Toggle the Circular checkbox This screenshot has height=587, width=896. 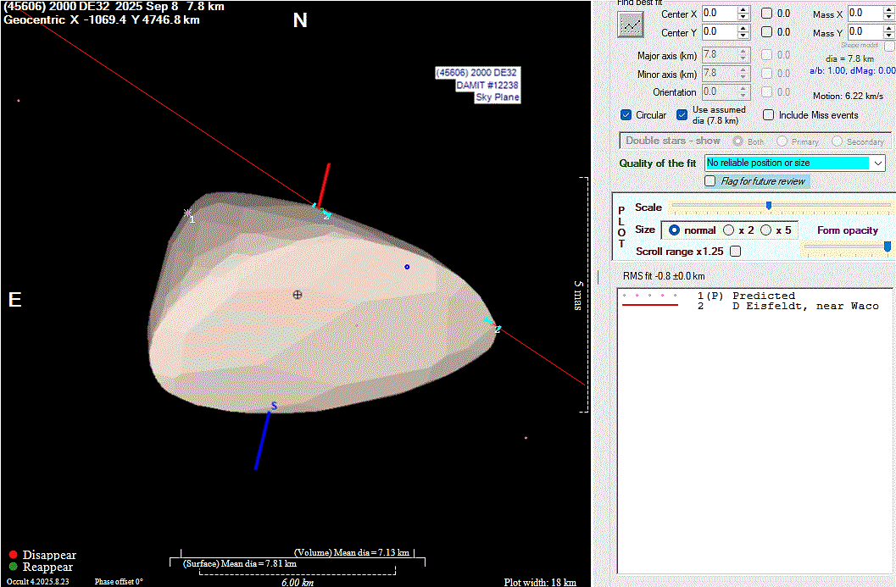(626, 115)
